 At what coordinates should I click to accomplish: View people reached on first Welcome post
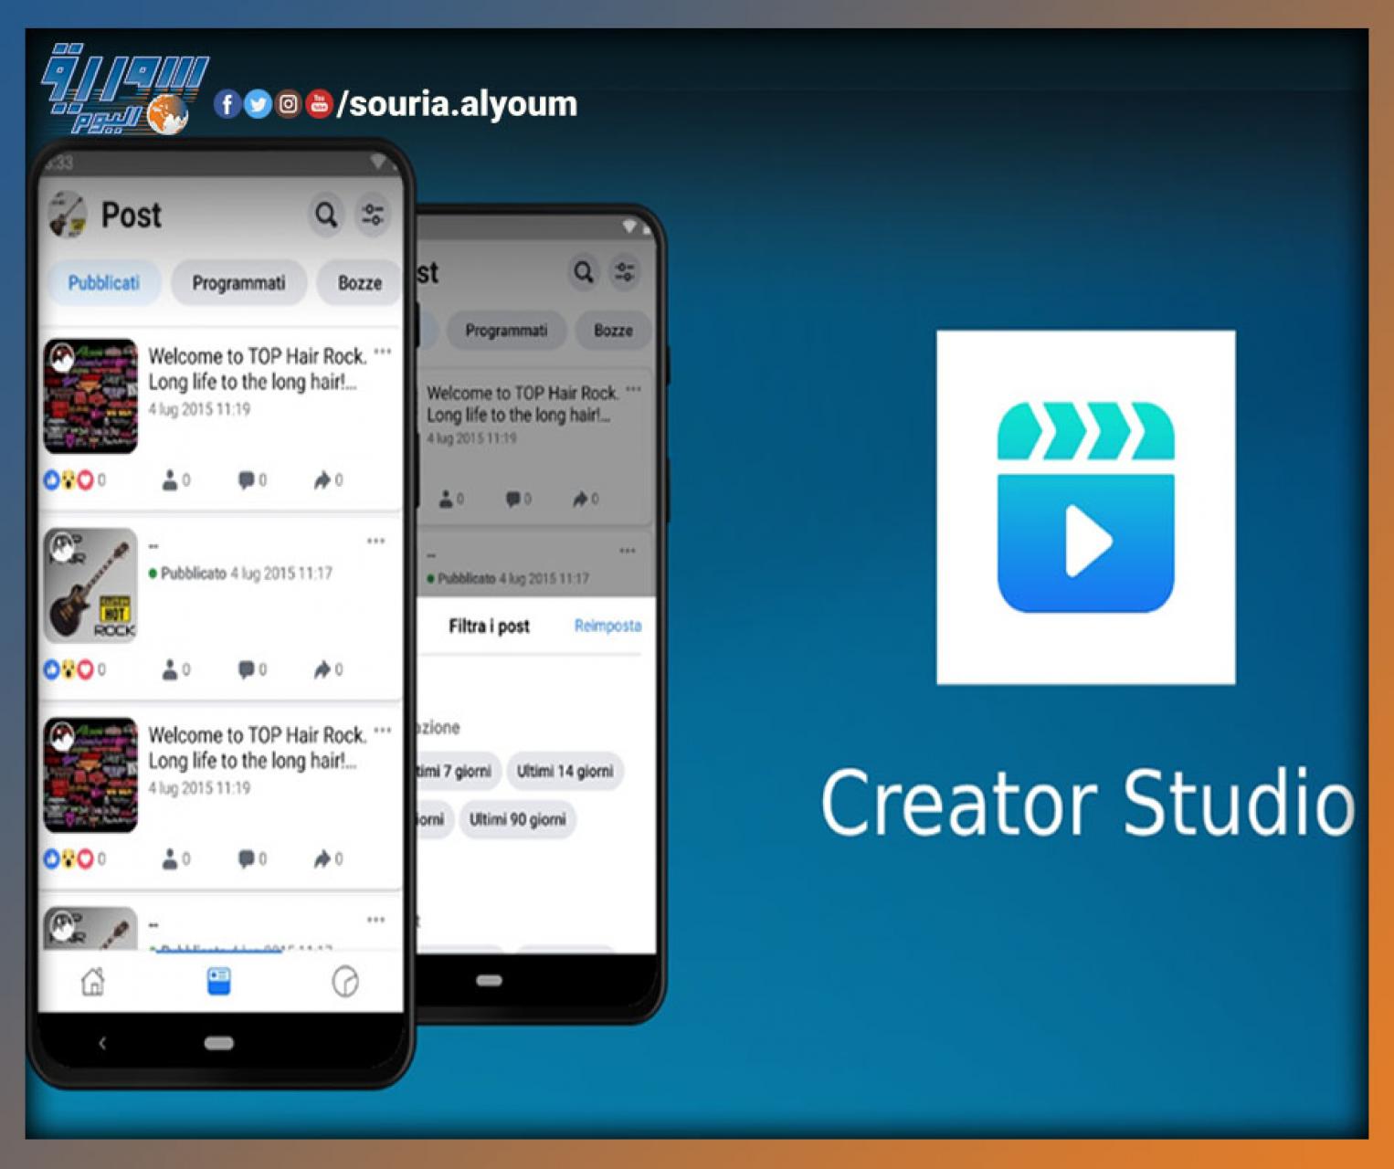click(176, 479)
